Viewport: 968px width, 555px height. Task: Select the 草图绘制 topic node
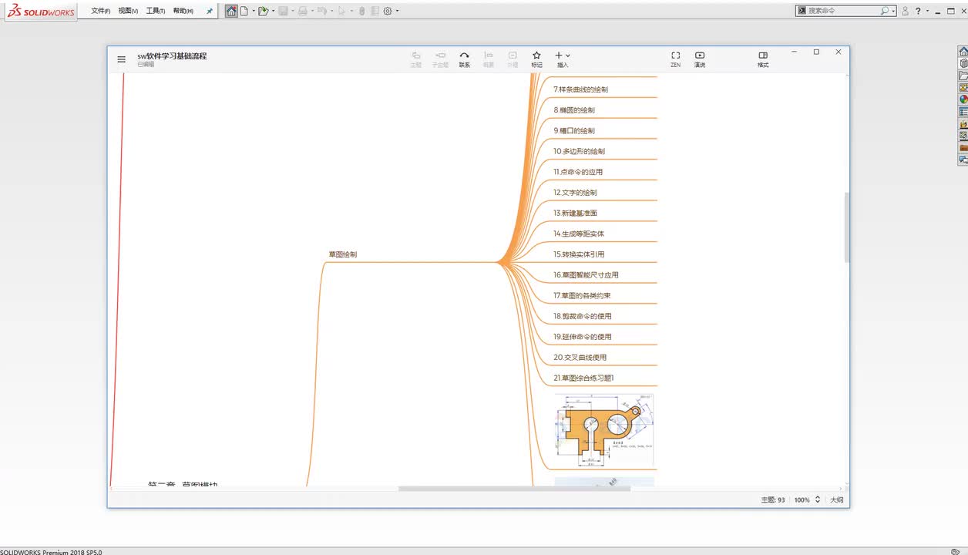coord(342,254)
